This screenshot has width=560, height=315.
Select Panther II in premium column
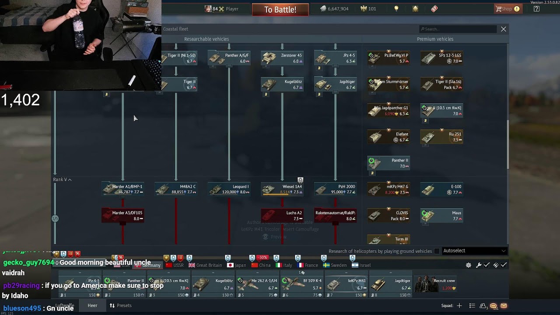point(388,163)
